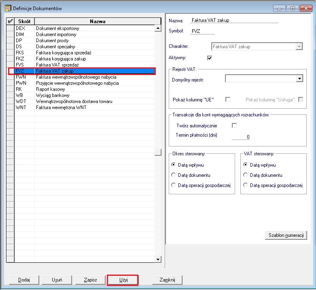The width and height of the screenshot is (316, 290).
Task: Click the Użyj button
Action: pos(123,280)
